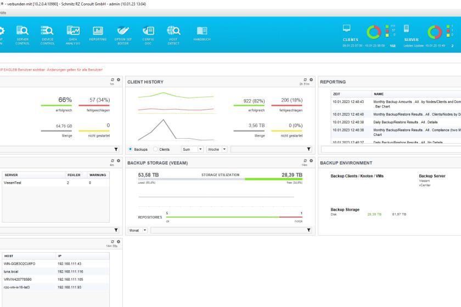The image size is (461, 307).
Task: Click Backup Clients / Knoten / VMs heading
Action: 357,176
